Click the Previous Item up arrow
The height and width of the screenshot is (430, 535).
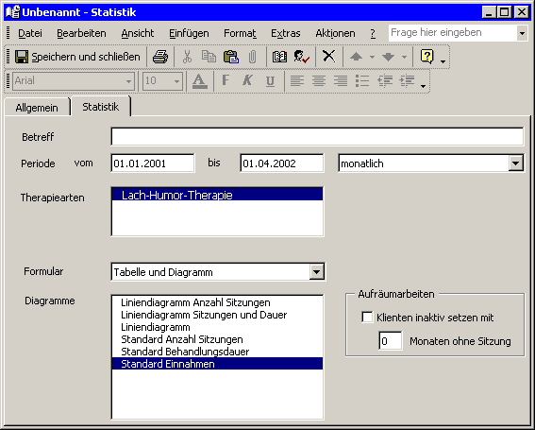point(356,57)
